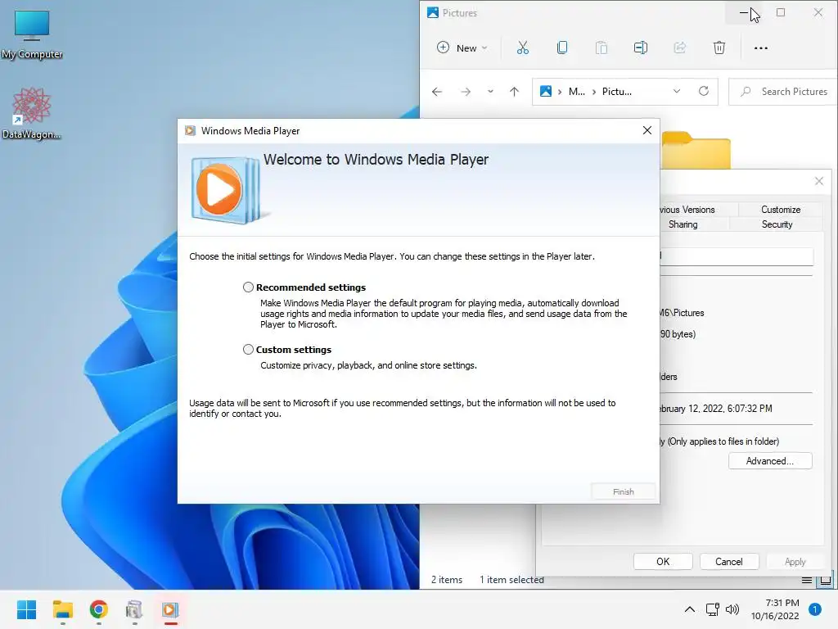Click the Share icon in Explorer toolbar
The width and height of the screenshot is (838, 629).
coord(680,48)
